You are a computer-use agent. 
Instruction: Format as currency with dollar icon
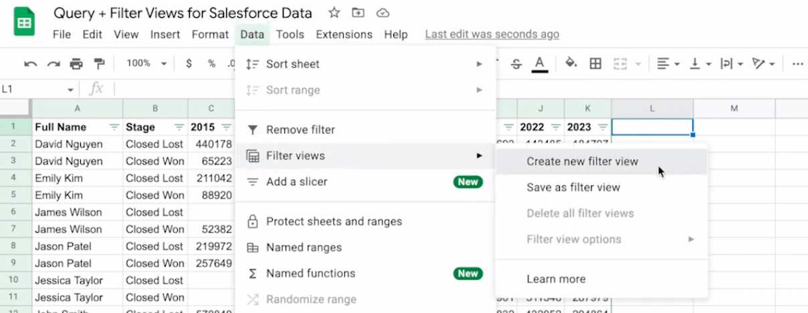[x=189, y=64]
